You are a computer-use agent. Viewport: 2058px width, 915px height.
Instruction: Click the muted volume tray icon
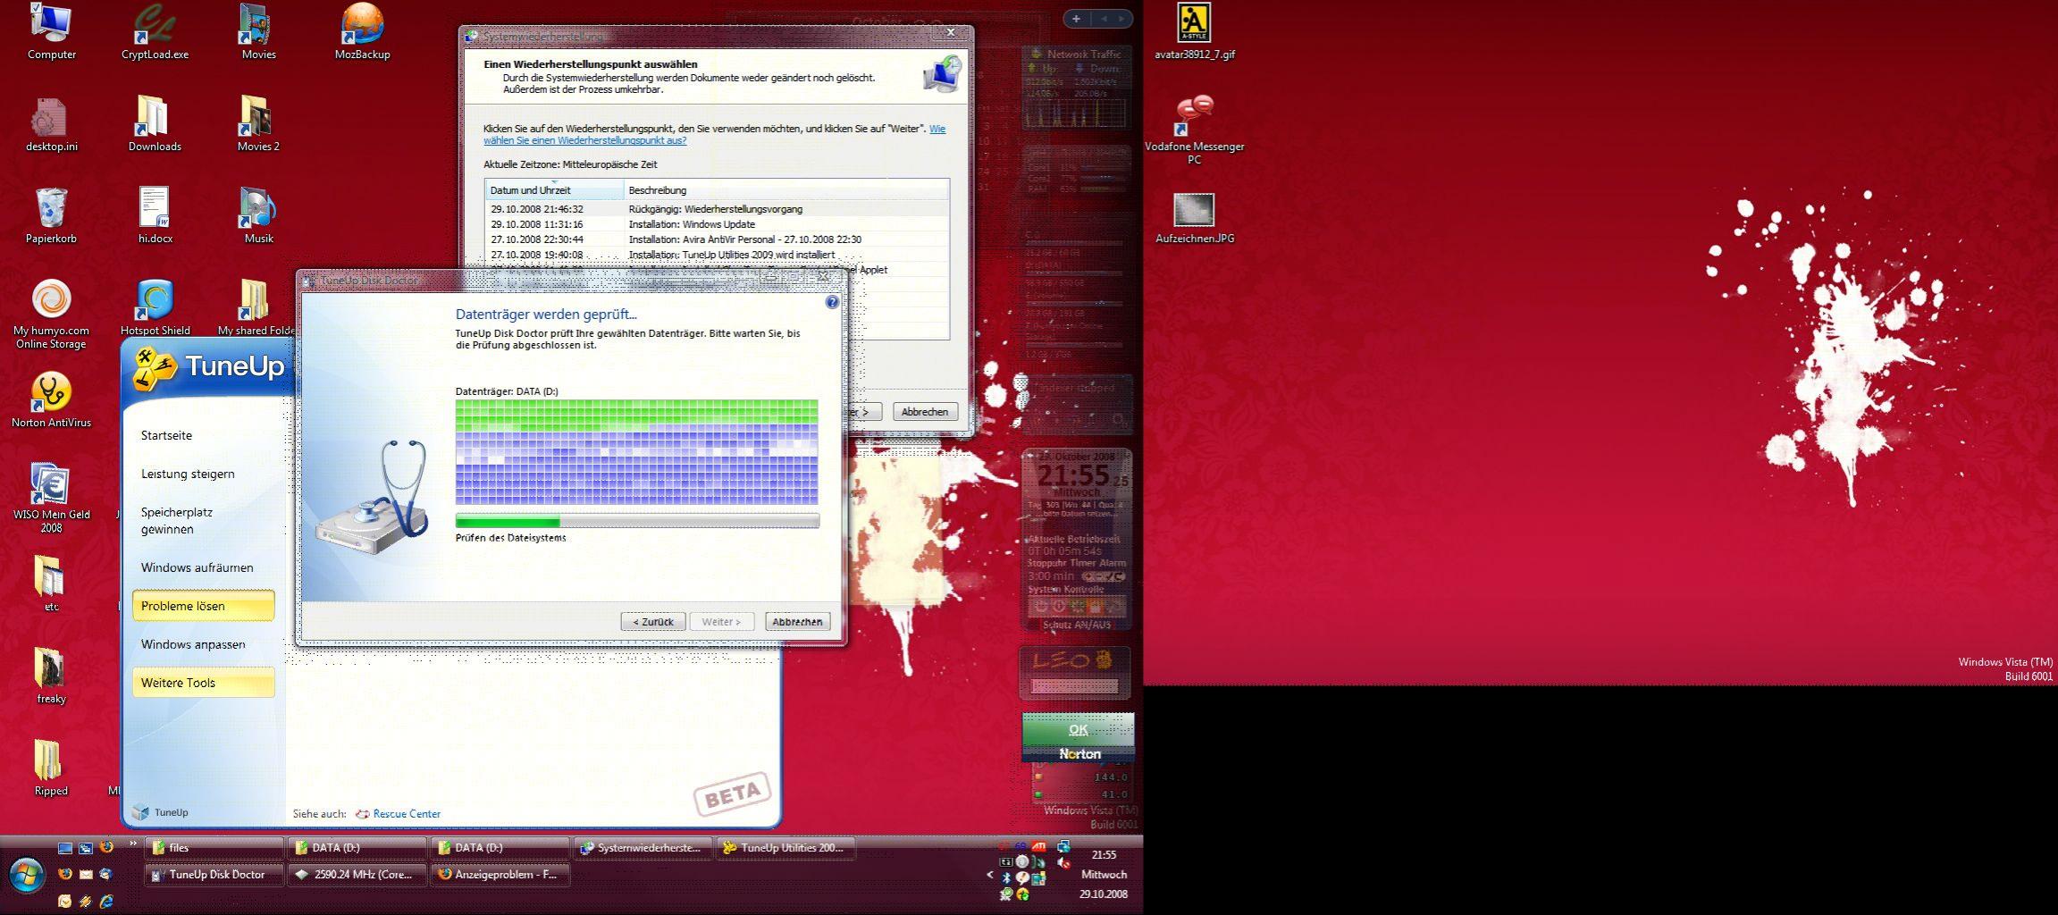coord(1063,862)
